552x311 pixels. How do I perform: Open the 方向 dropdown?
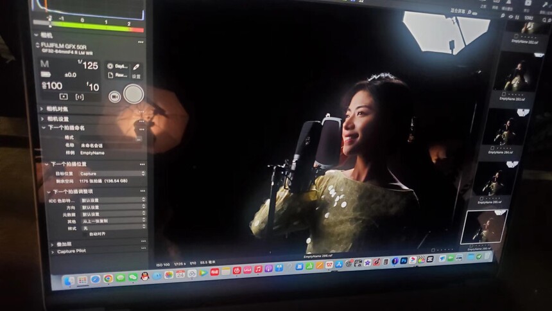pos(113,207)
